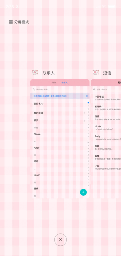
Task: Switch to 通话 tab in Contacts card
Action: click(x=54, y=83)
